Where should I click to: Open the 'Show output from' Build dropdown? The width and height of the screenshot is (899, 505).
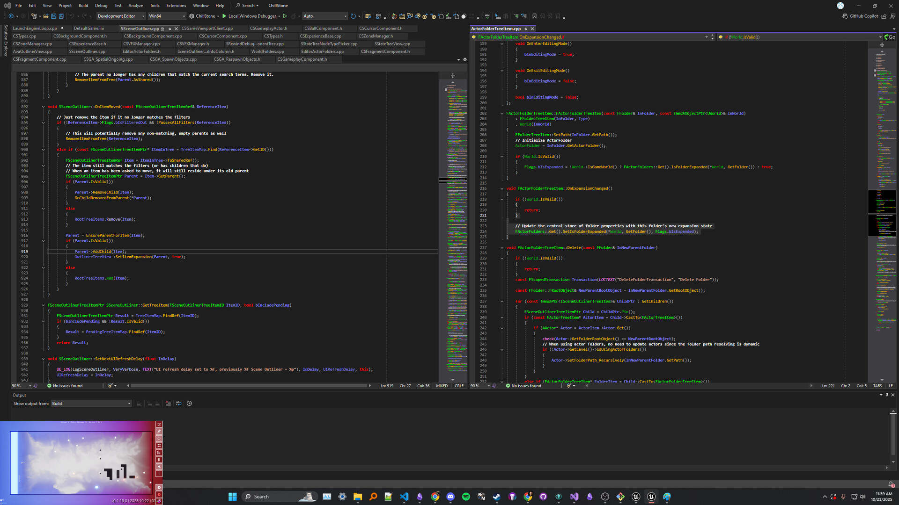pyautogui.click(x=129, y=404)
